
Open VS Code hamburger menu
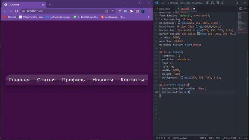click(x=163, y=3)
